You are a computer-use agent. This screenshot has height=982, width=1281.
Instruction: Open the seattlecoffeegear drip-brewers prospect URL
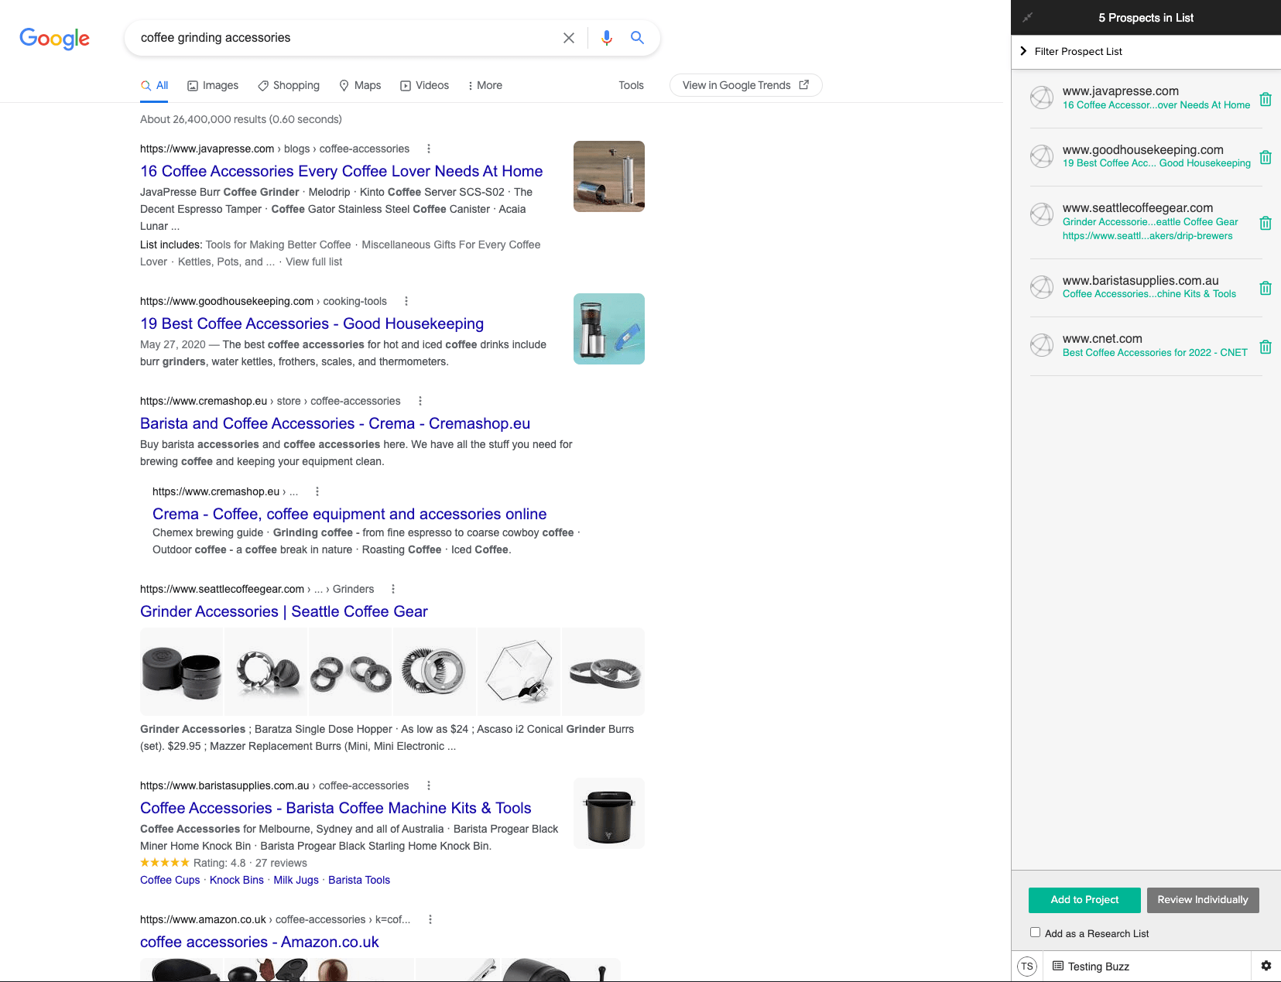pos(1147,236)
